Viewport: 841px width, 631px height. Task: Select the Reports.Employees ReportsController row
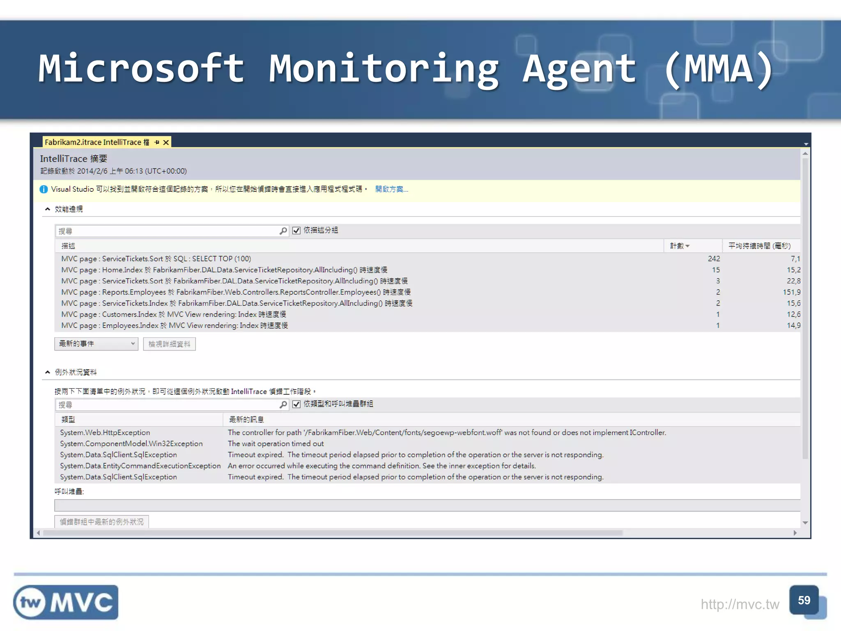pyautogui.click(x=427, y=292)
